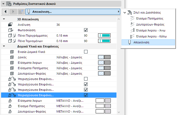The width and height of the screenshot is (177, 115).
Task: Click the pen icon in Απεικόνιση… dropdown
Action: click(x=29, y=12)
